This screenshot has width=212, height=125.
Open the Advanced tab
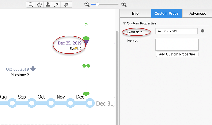[x=198, y=13]
